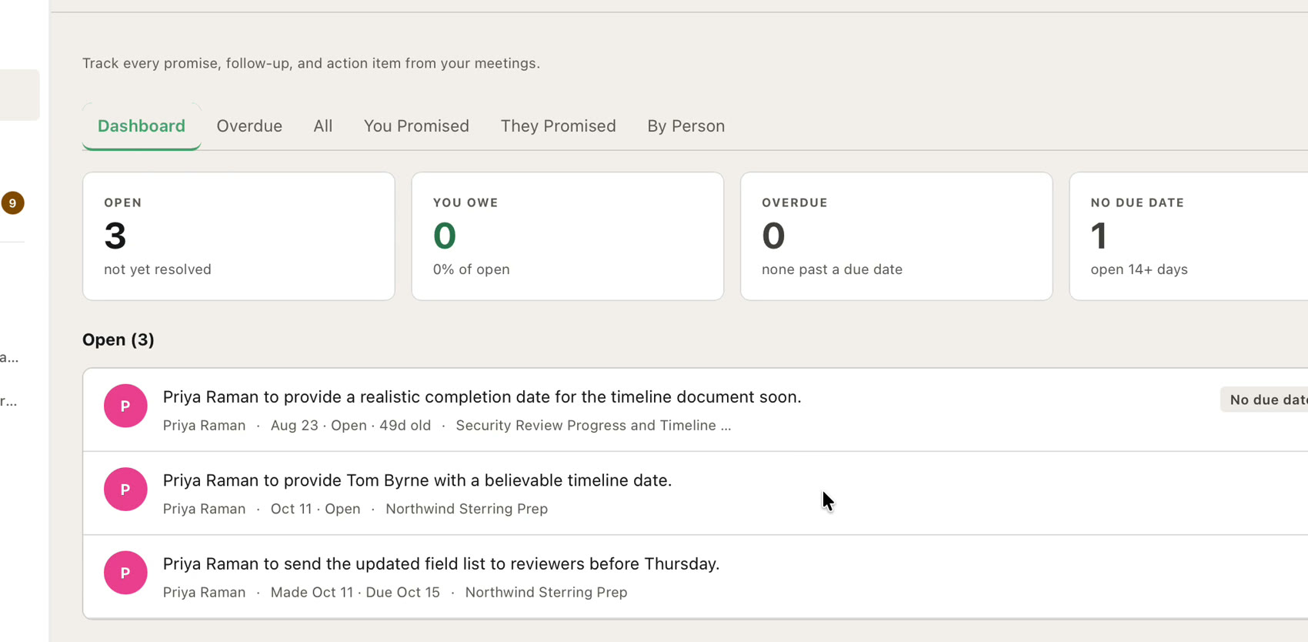Open Security Review Progress and Timeline meeting link
This screenshot has height=642, width=1308.
(593, 426)
